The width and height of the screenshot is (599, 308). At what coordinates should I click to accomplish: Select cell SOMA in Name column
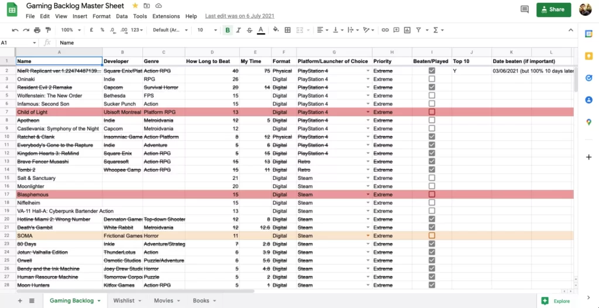point(59,236)
